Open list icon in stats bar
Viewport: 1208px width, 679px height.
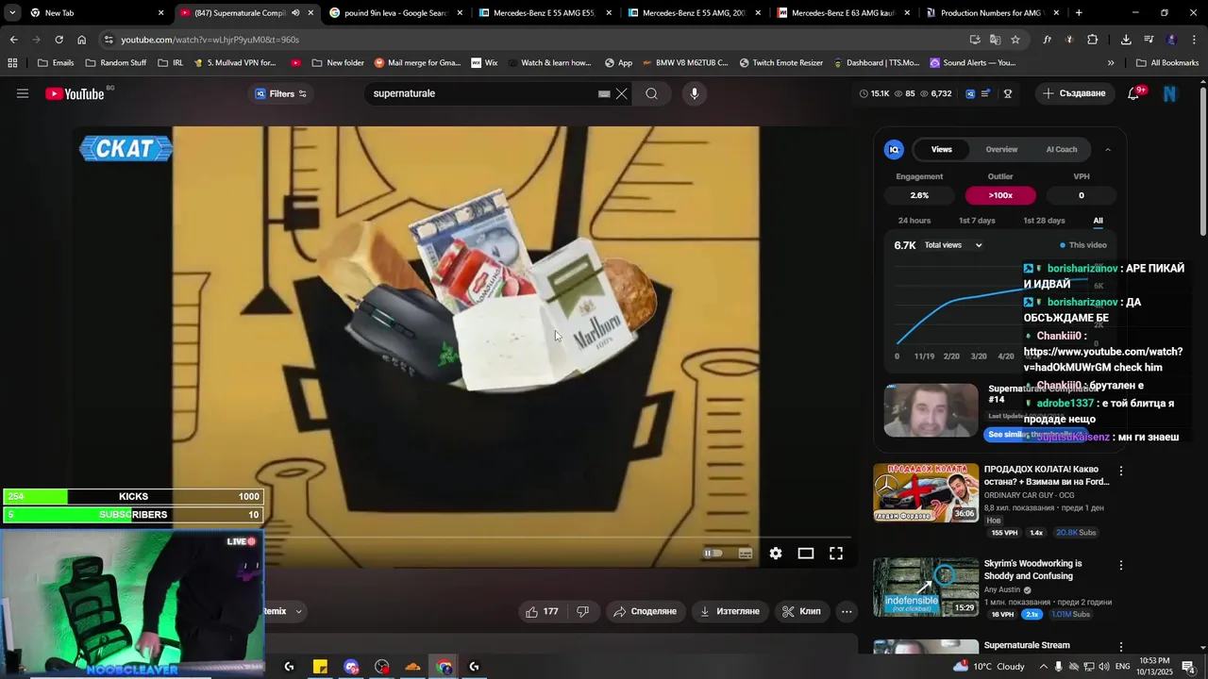(x=986, y=93)
